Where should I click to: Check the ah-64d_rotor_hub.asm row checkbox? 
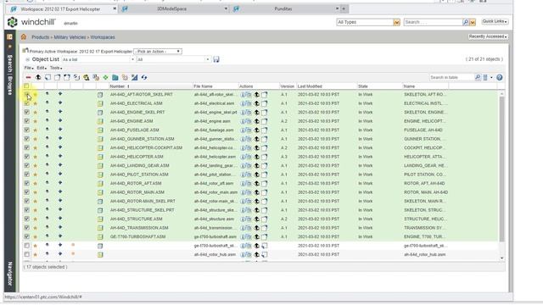coord(26,254)
